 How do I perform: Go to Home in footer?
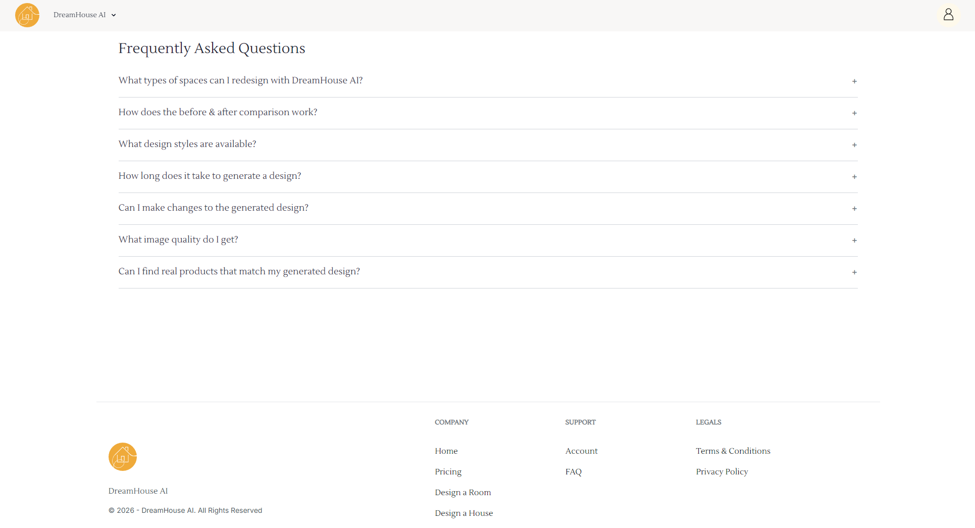pos(446,451)
